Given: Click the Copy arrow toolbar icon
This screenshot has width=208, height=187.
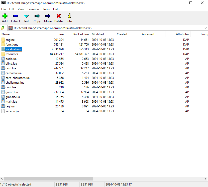Looking at the screenshot, I should click(x=37, y=16).
